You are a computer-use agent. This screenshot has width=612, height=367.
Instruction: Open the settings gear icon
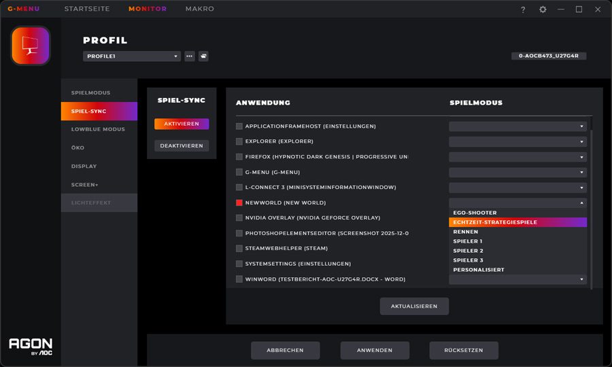[543, 10]
